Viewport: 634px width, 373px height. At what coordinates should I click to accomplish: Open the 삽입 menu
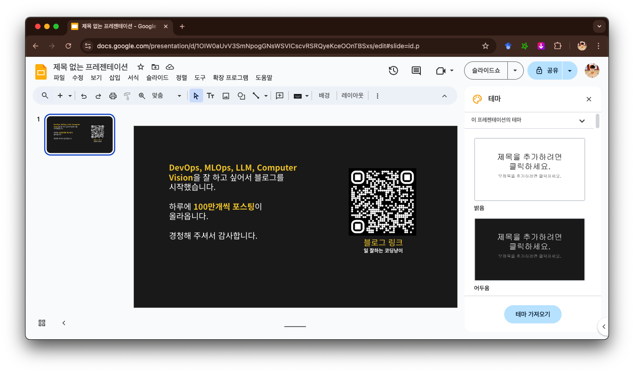point(115,78)
